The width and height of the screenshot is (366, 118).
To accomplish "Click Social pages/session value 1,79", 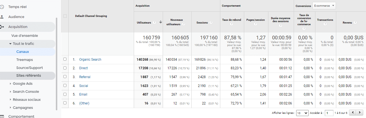I will click(263, 86).
